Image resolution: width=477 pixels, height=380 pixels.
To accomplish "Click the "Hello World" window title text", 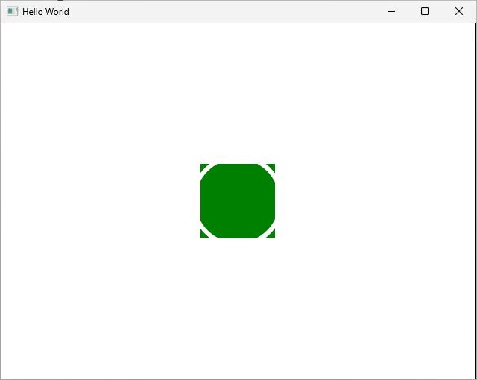I will pyautogui.click(x=45, y=12).
